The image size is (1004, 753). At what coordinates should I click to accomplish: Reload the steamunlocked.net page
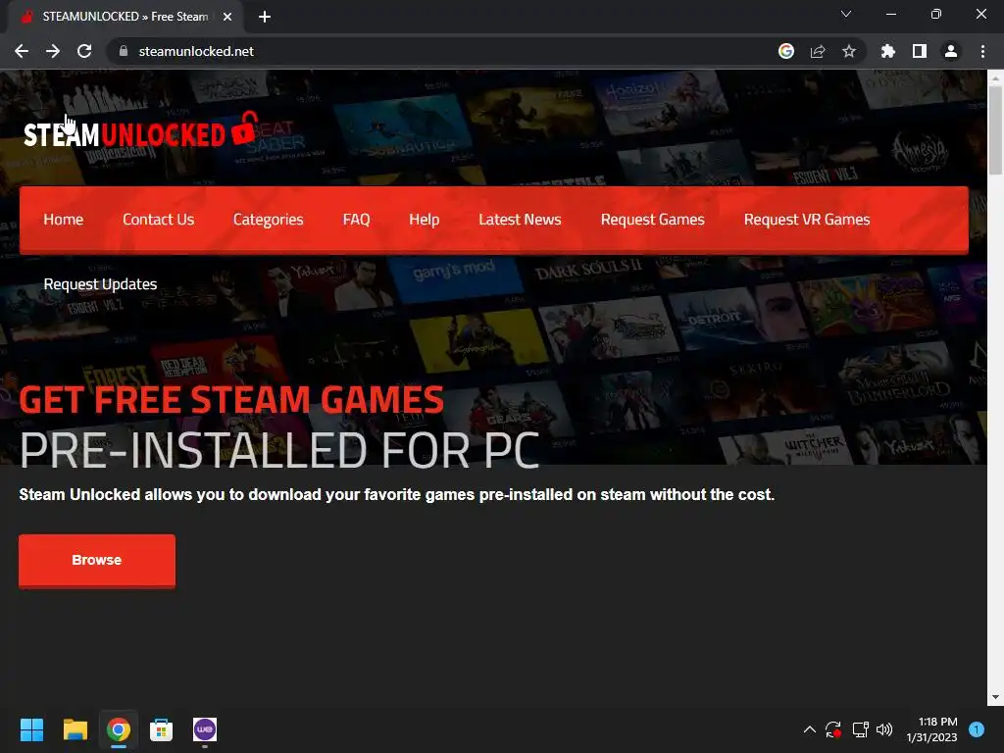click(x=84, y=51)
